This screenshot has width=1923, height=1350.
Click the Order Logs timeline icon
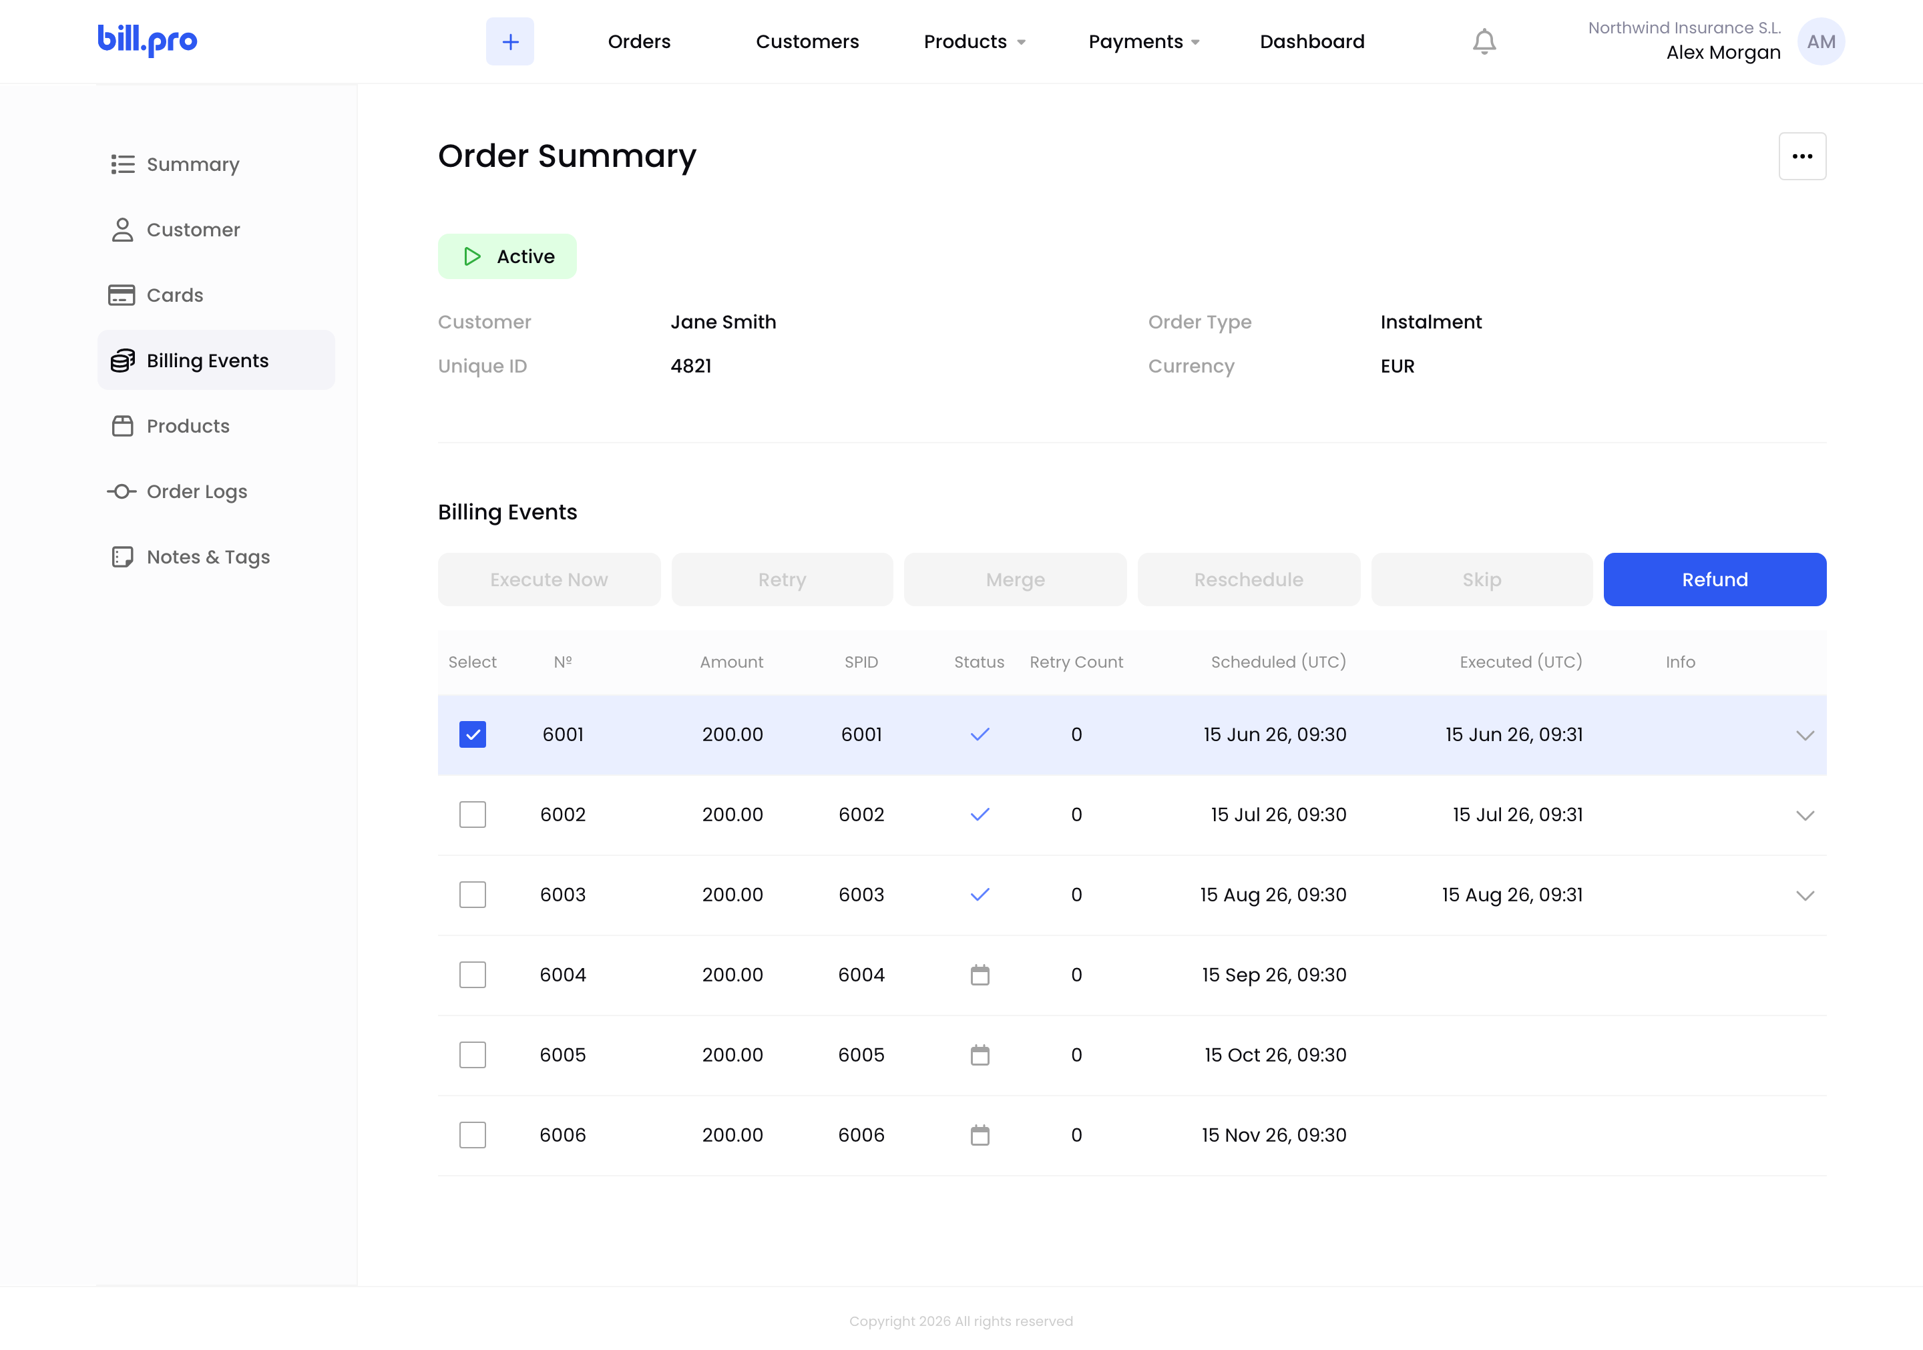[x=122, y=491]
